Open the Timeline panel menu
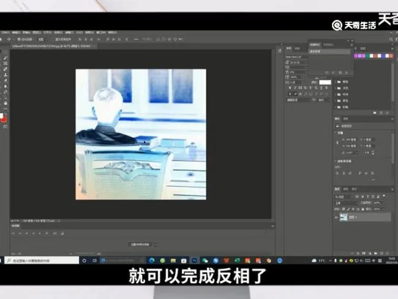The width and height of the screenshot is (398, 299). click(272, 226)
